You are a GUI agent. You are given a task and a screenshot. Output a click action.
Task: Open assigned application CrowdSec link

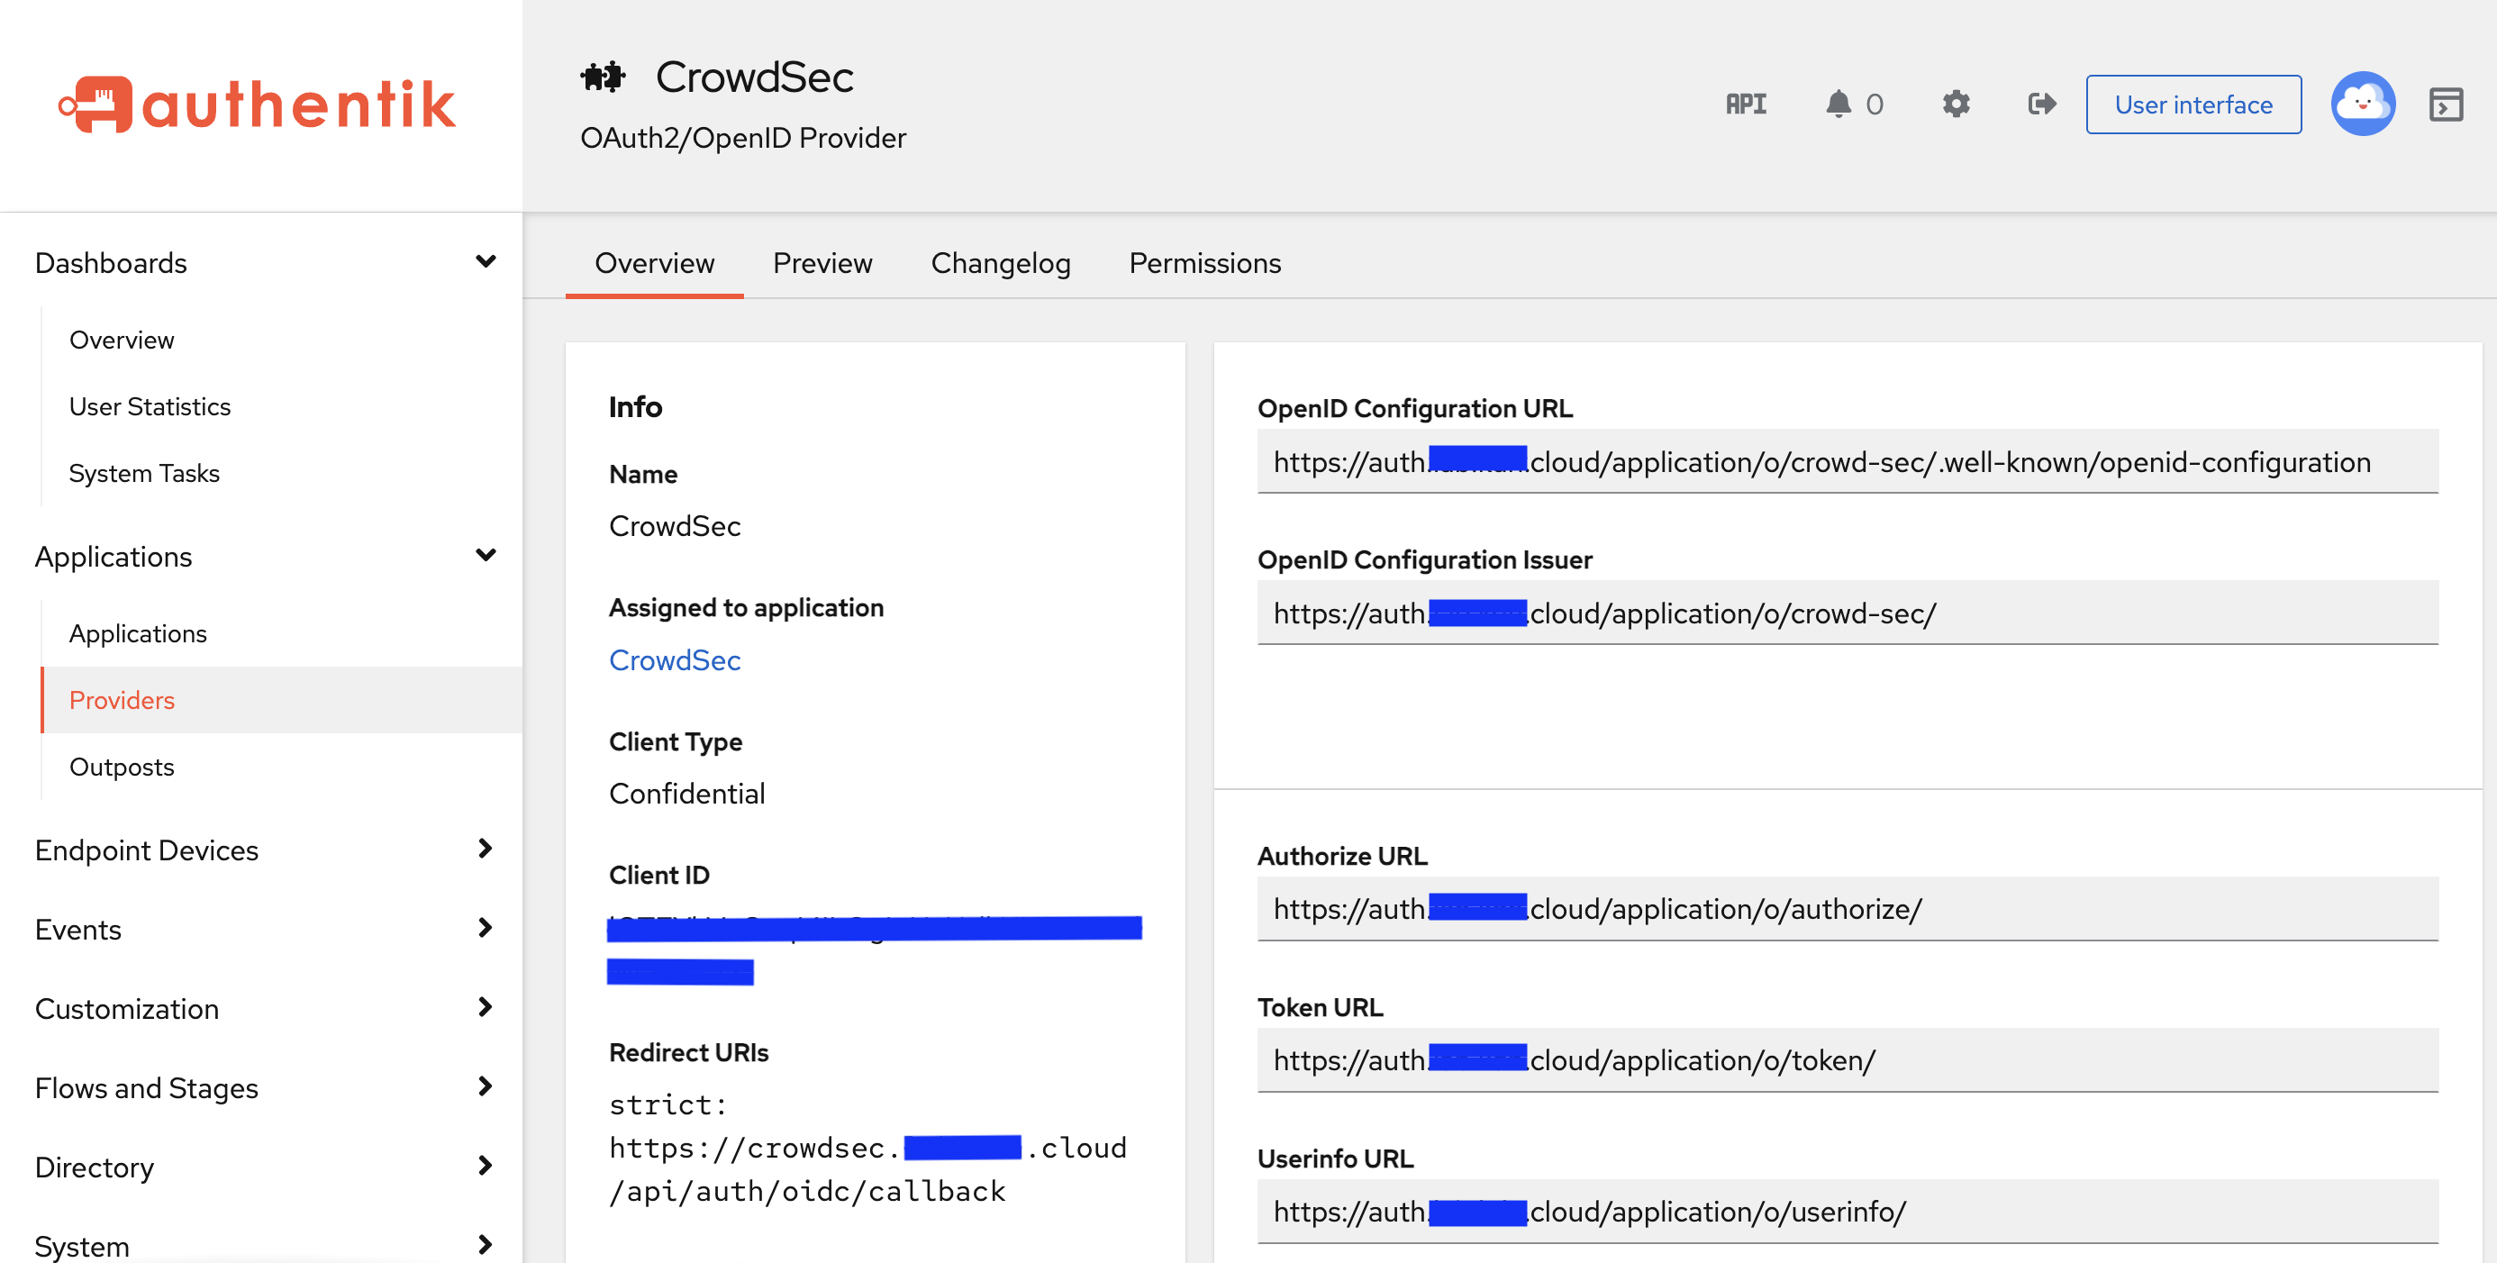(675, 660)
